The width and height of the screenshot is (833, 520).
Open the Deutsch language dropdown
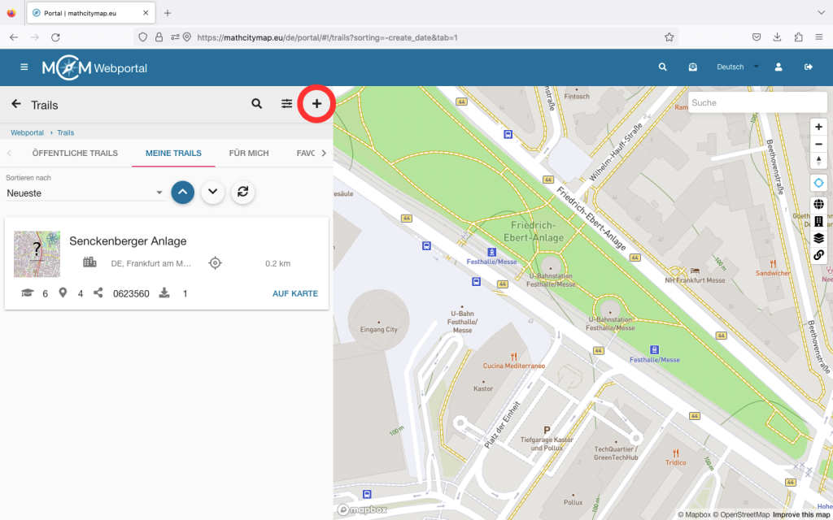point(736,67)
